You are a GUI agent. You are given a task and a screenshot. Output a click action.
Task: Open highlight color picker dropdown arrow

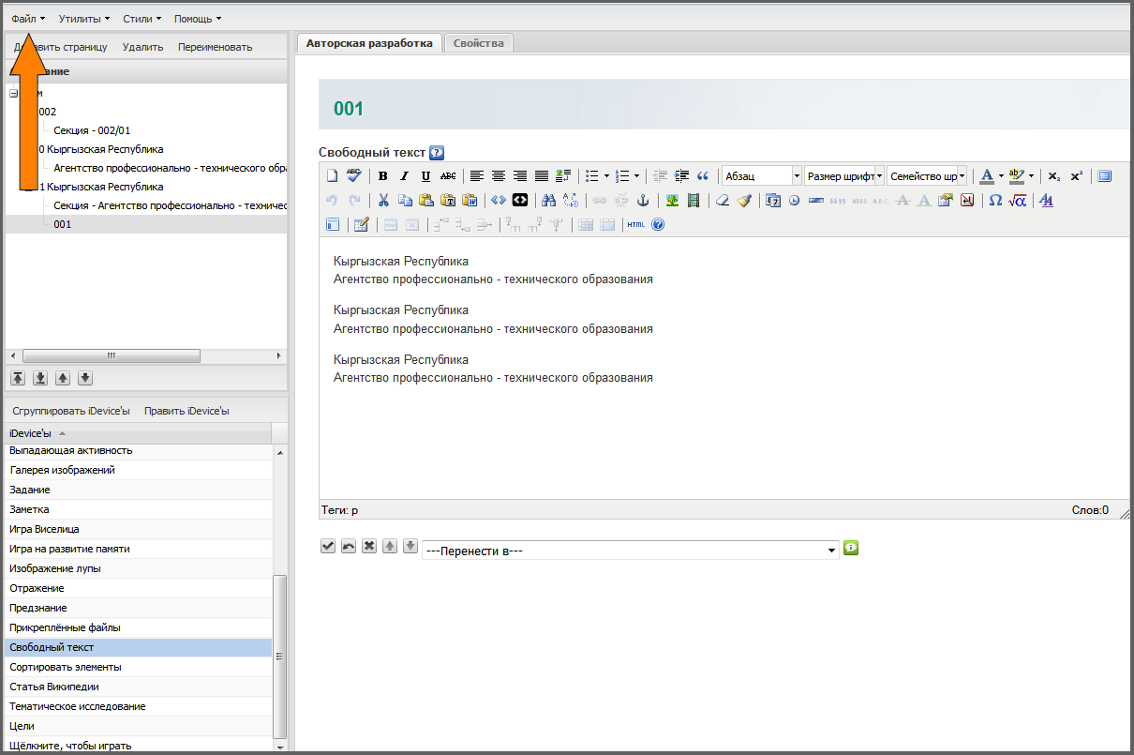(1031, 176)
